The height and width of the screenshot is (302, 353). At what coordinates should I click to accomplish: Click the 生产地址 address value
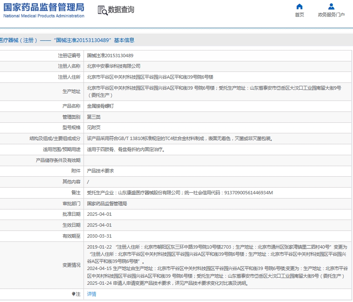(x=214, y=92)
